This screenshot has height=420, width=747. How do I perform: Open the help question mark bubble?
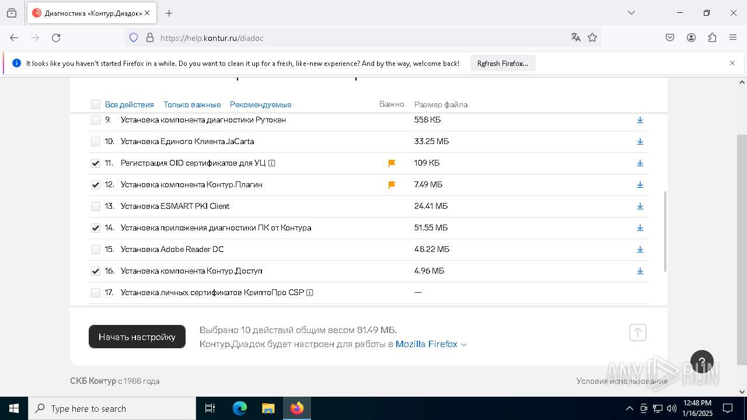pos(702,362)
